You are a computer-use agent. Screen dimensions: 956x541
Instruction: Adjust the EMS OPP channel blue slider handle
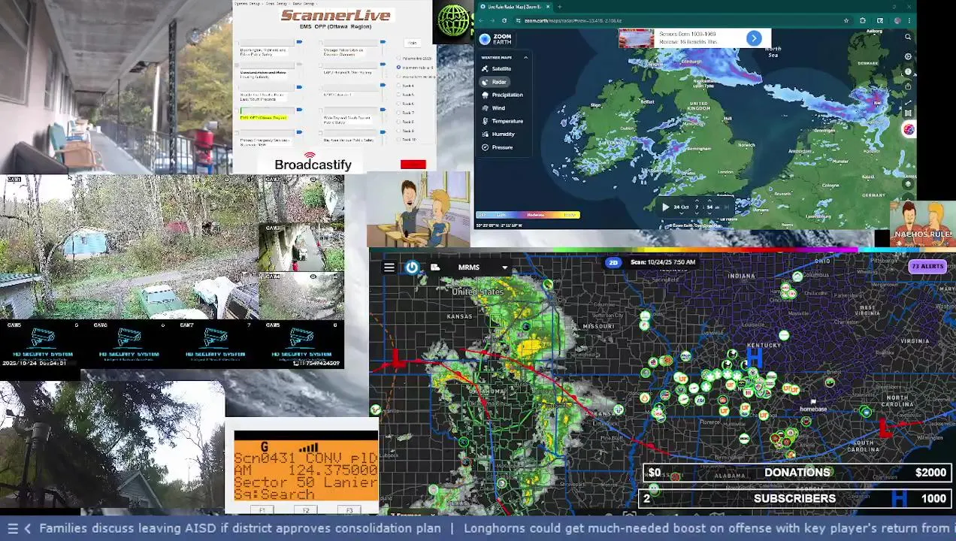click(x=299, y=110)
